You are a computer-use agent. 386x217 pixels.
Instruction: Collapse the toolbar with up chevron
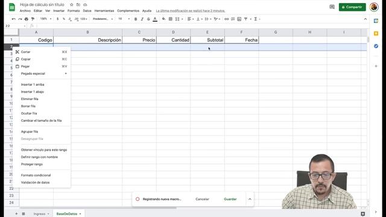coord(365,19)
